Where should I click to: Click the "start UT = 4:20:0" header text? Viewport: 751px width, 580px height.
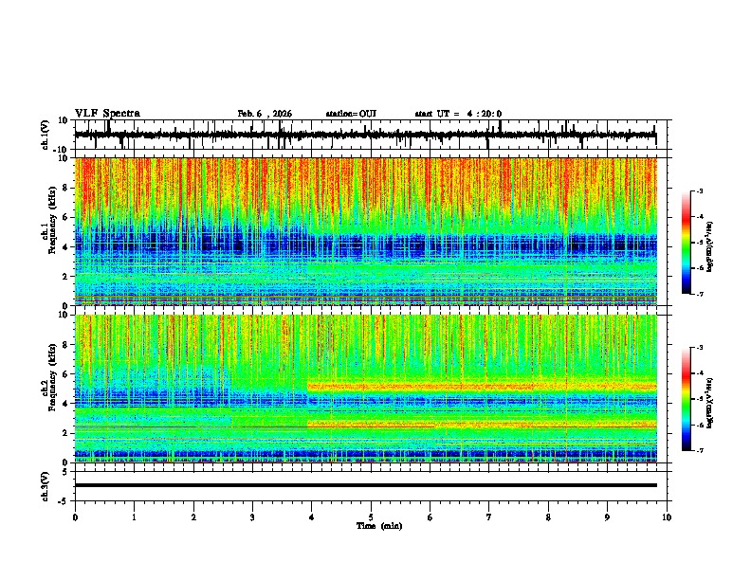[458, 114]
